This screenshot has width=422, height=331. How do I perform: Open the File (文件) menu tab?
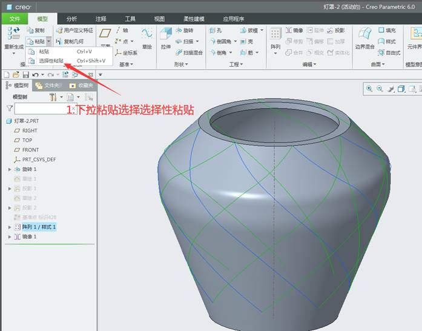tap(15, 19)
